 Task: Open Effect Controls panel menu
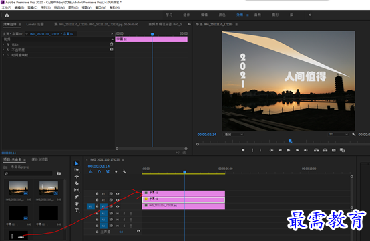[19, 24]
